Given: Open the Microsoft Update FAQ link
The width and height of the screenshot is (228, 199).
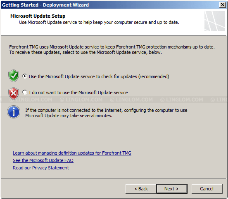Looking at the screenshot, I should pos(43,160).
